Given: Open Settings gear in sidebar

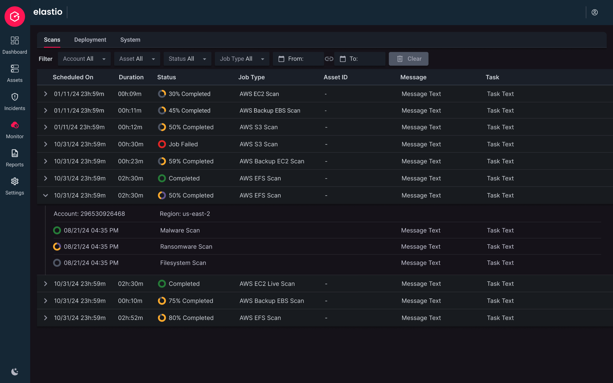Looking at the screenshot, I should tap(15, 181).
